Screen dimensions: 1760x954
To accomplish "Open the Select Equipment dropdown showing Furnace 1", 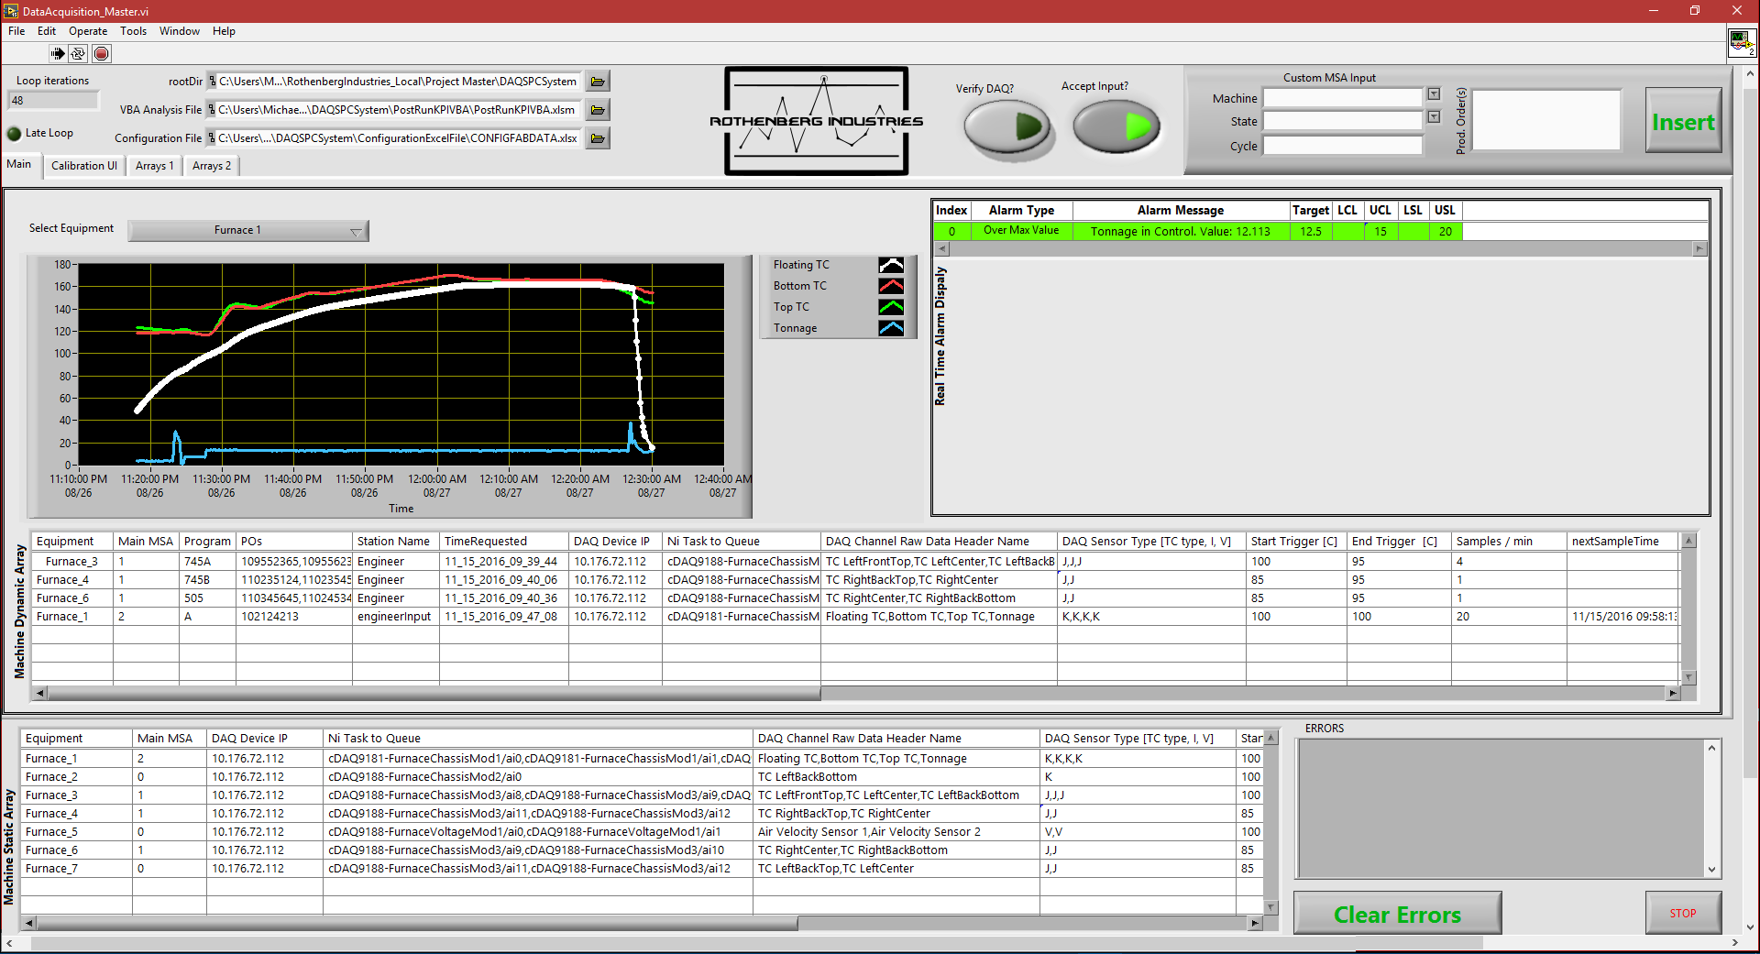I will [x=248, y=231].
